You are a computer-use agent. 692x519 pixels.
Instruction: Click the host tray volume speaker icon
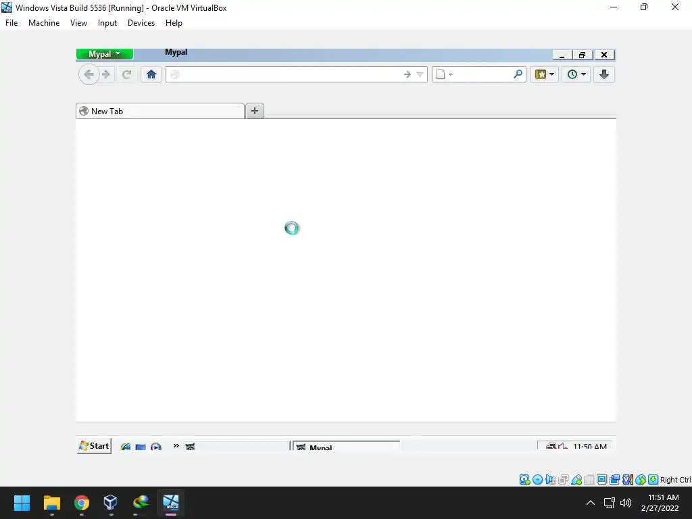pyautogui.click(x=626, y=503)
